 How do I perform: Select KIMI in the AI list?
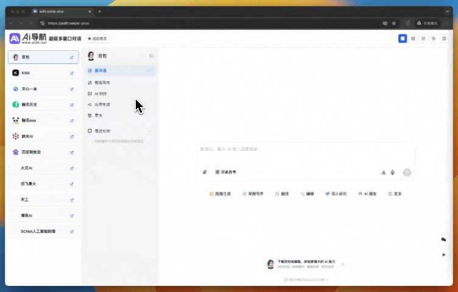[43, 73]
